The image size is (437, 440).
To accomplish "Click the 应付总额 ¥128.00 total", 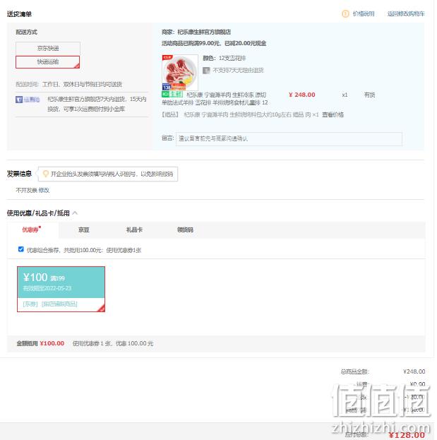I will pos(407,435).
